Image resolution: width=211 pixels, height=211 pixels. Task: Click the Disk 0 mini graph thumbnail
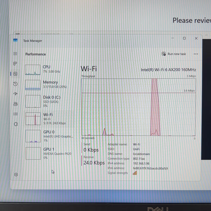click(33, 101)
